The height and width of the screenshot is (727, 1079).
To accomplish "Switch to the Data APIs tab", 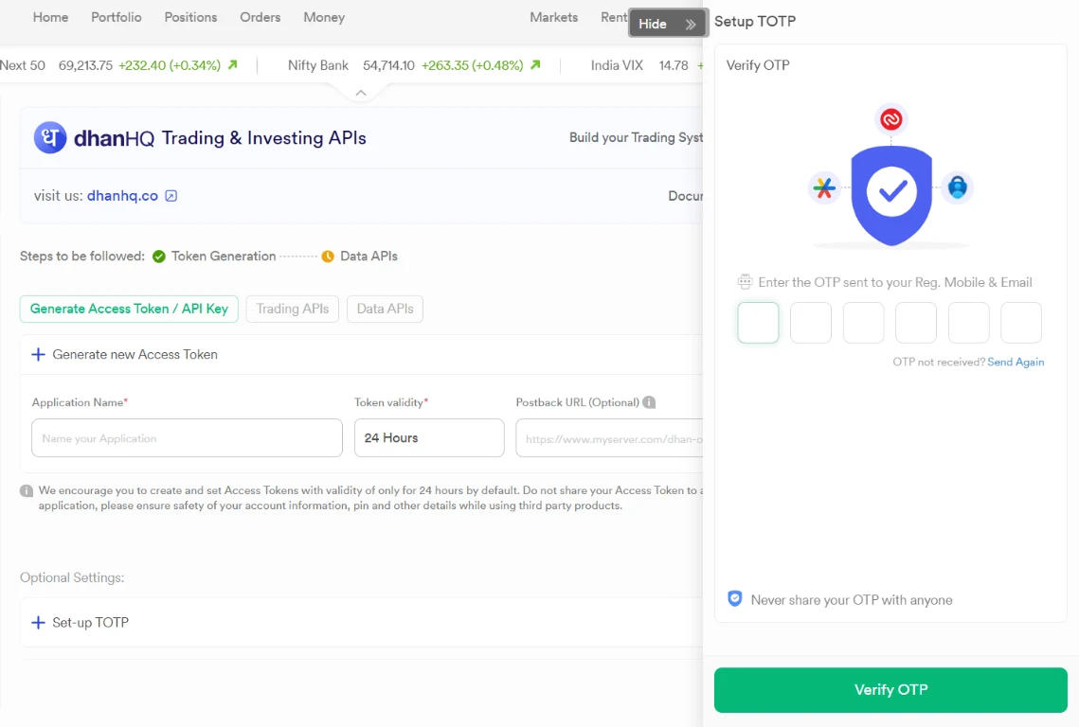I will tap(386, 309).
